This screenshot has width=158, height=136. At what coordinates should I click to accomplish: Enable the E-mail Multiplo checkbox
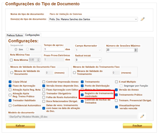(116, 82)
